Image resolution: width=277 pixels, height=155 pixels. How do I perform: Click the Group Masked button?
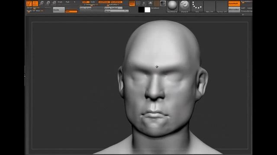[x=113, y=8]
